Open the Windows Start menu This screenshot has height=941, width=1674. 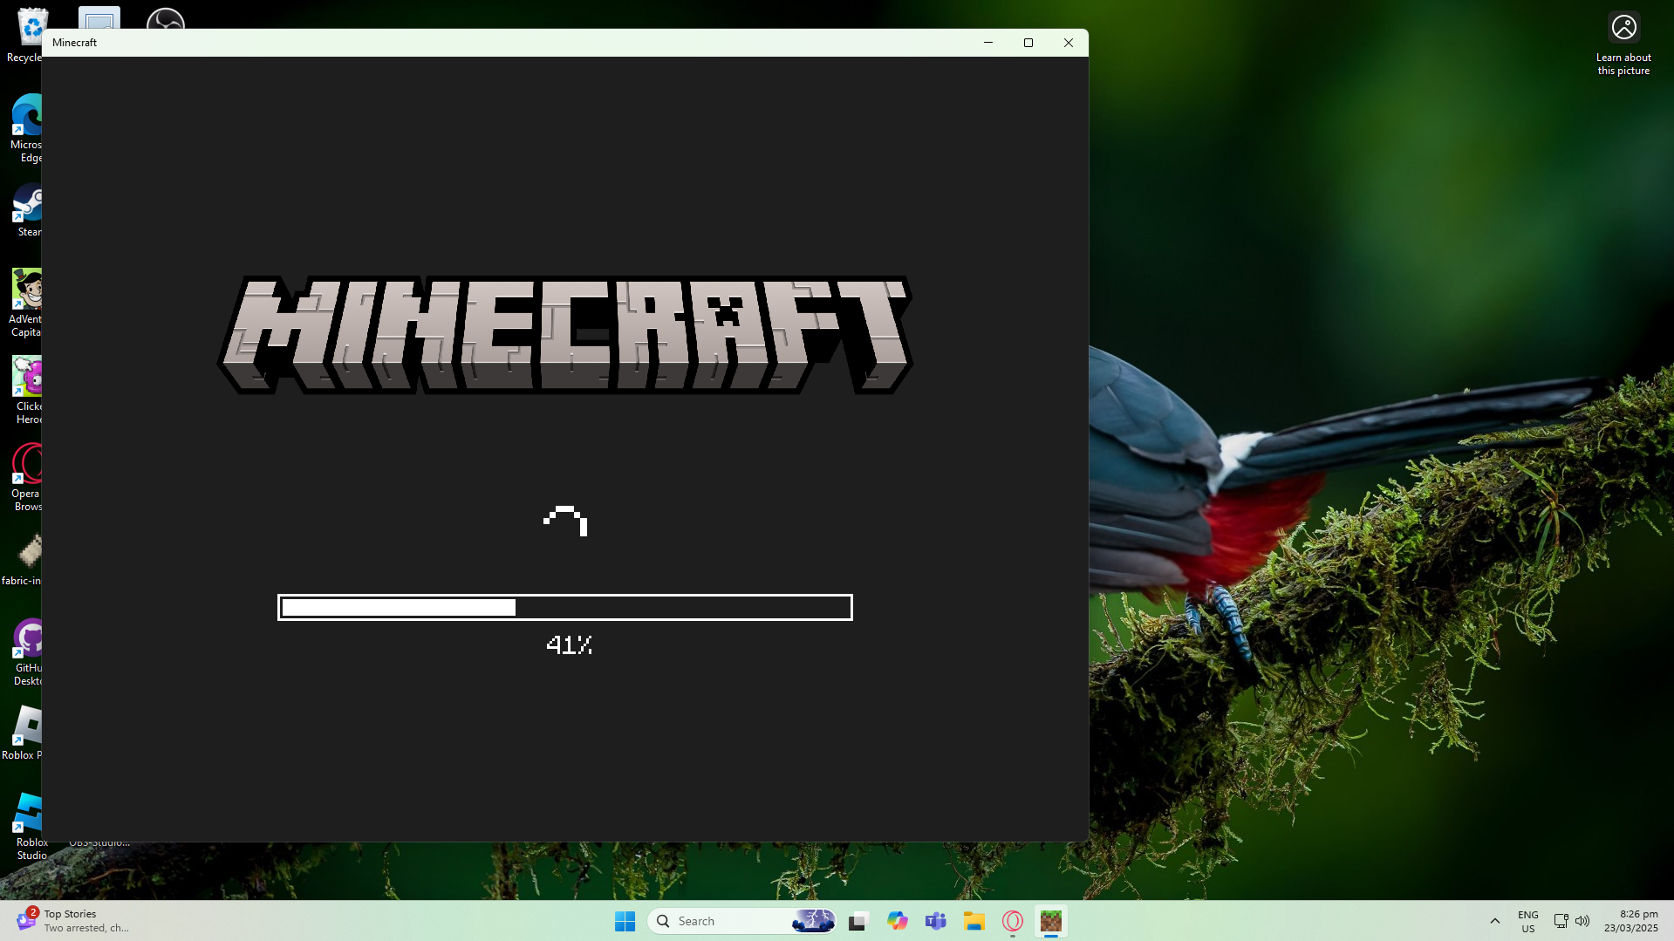coord(625,921)
